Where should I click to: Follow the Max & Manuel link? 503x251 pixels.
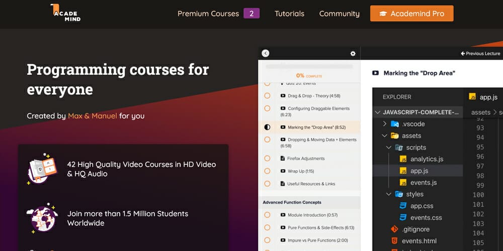point(93,116)
